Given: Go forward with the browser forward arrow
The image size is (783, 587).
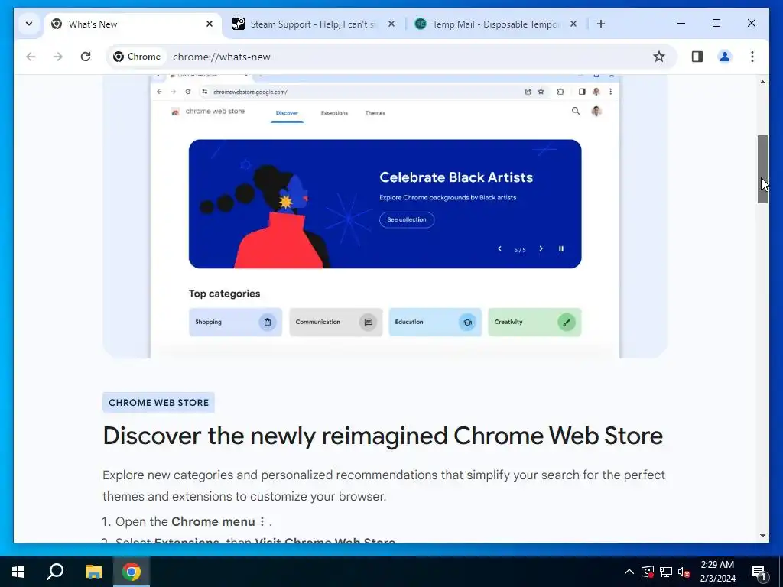Looking at the screenshot, I should [58, 57].
